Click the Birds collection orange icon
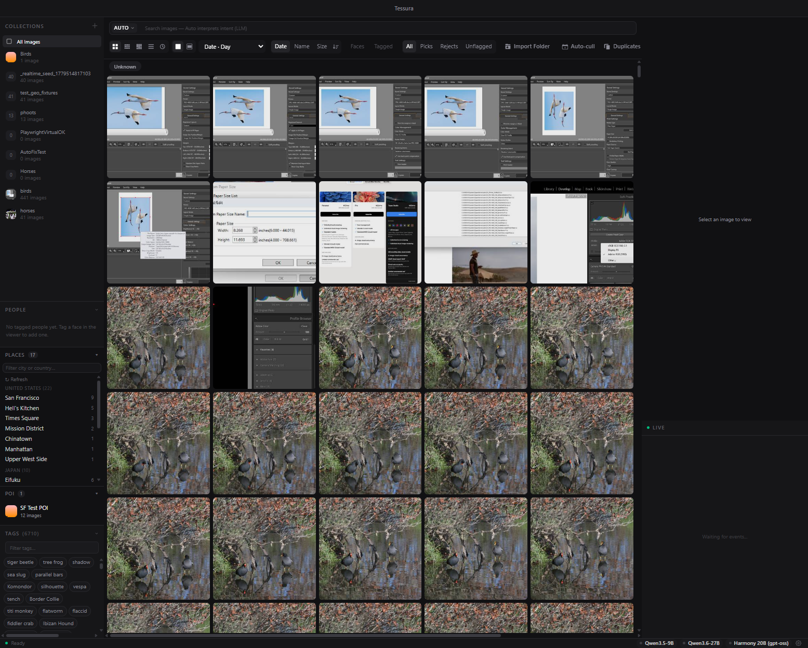The height and width of the screenshot is (648, 808). pos(11,57)
